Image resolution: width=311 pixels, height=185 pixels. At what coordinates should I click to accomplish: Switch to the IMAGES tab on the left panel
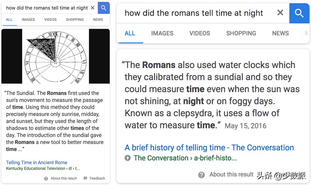point(28,19)
